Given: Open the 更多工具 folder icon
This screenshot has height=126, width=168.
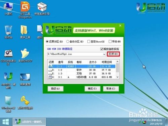Looking at the screenshot, I should pyautogui.click(x=25, y=32).
